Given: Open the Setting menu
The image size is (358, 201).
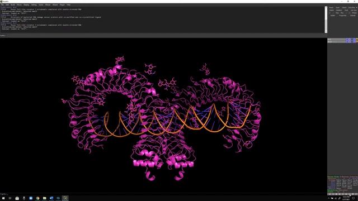Looking at the screenshot, I should click(34, 5).
